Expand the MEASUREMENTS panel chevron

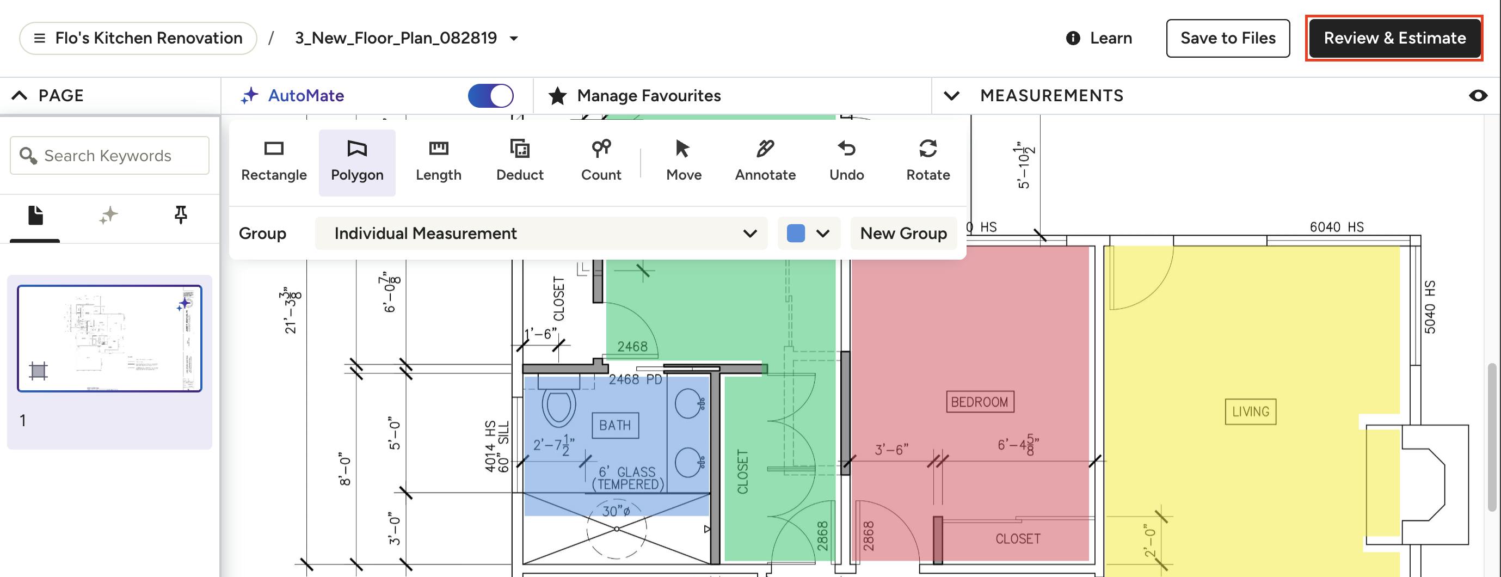tap(951, 96)
